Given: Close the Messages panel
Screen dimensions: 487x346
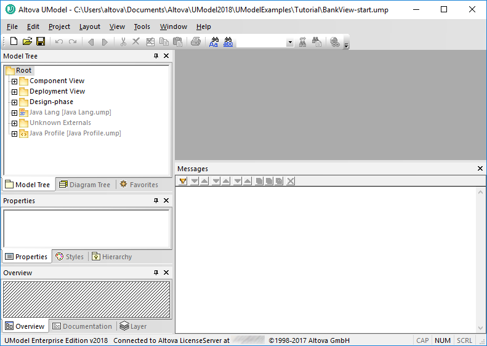Looking at the screenshot, I should [480, 169].
